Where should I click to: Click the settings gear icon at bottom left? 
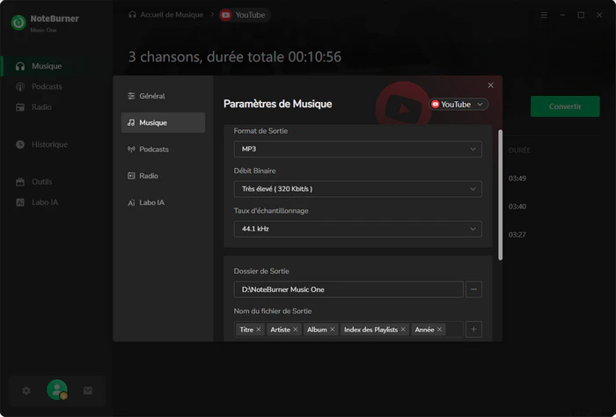(x=26, y=391)
